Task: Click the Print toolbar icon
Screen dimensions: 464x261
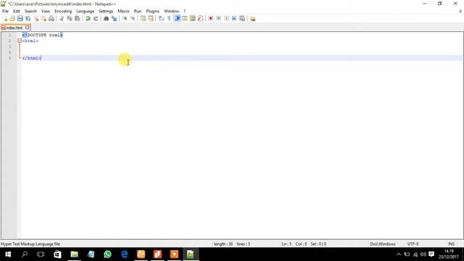Action: 51,19
